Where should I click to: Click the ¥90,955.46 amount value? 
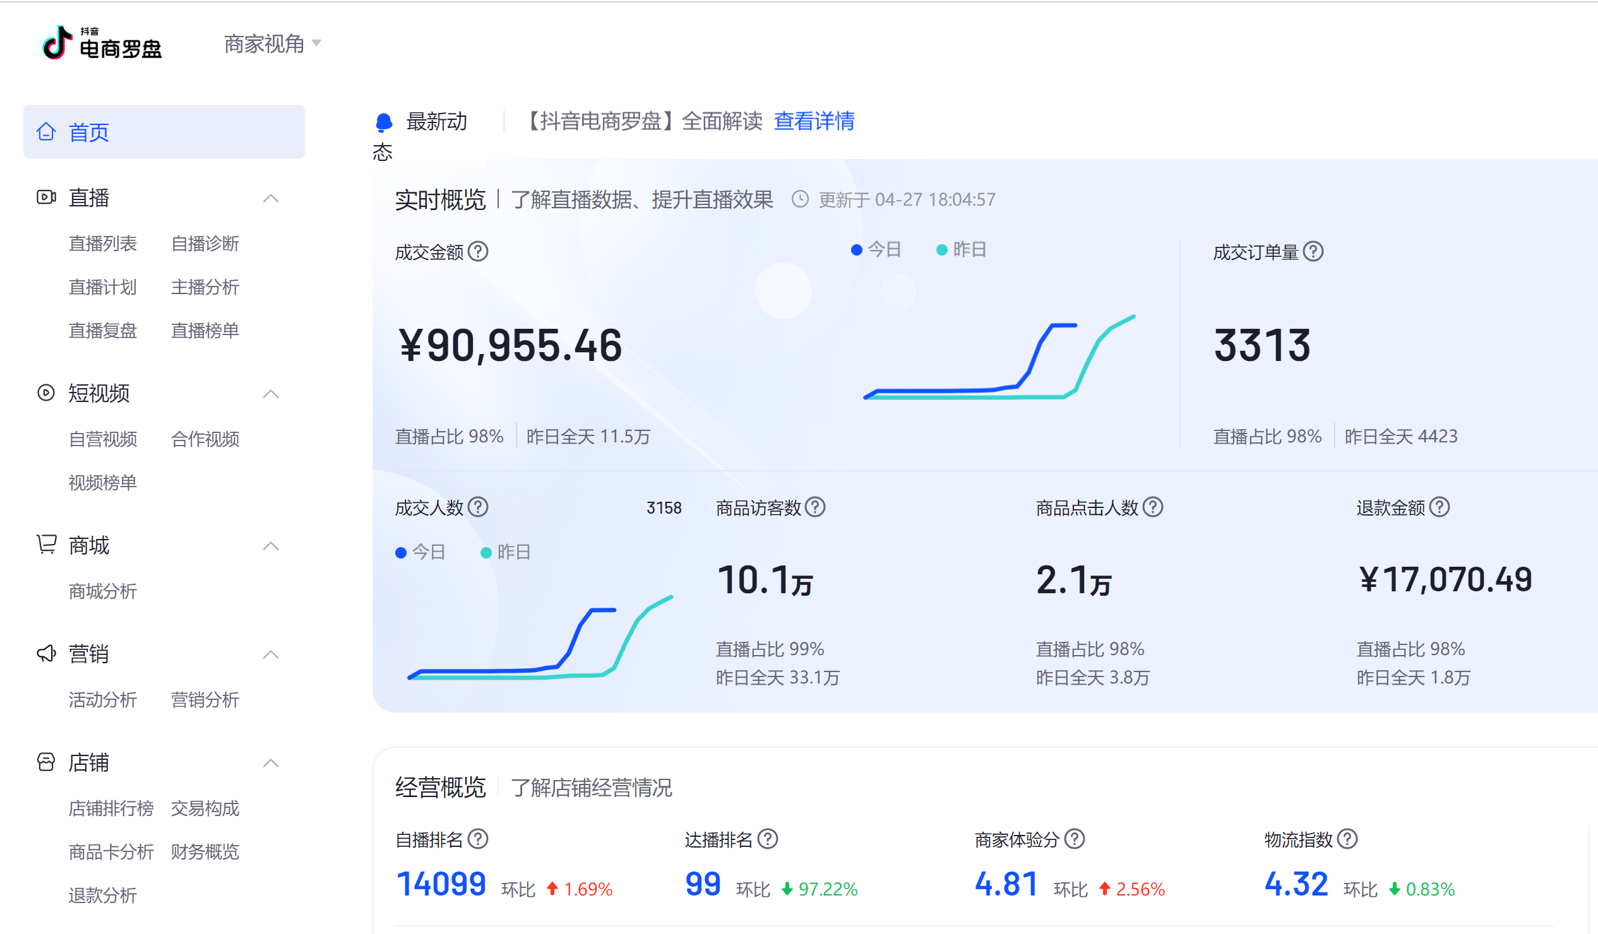[511, 345]
